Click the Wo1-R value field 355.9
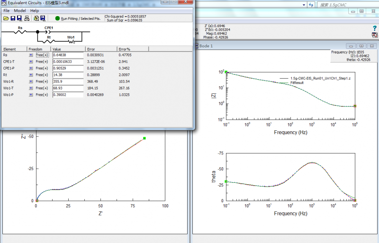 click(x=68, y=81)
